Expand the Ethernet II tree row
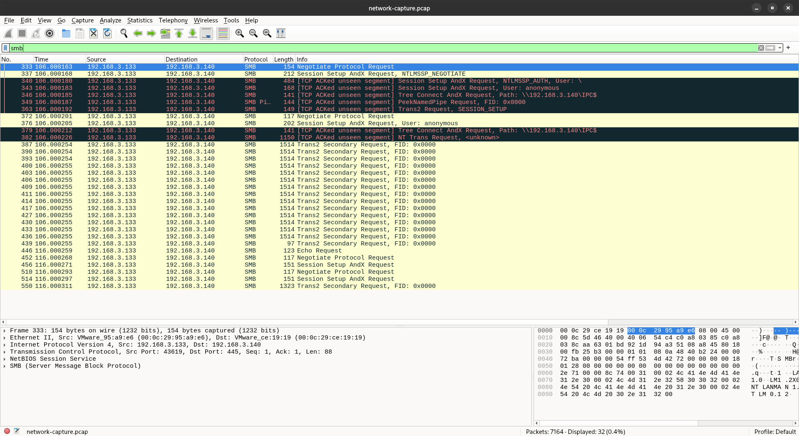This screenshot has width=799, height=436. 5,338
